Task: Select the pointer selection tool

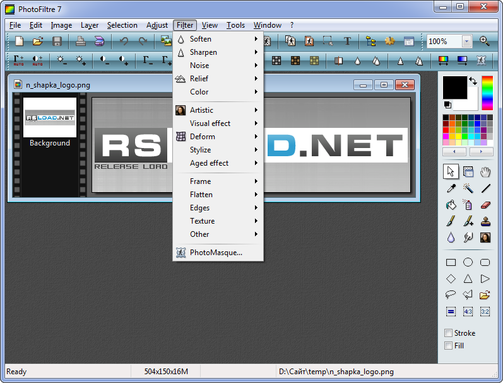Action: point(451,171)
